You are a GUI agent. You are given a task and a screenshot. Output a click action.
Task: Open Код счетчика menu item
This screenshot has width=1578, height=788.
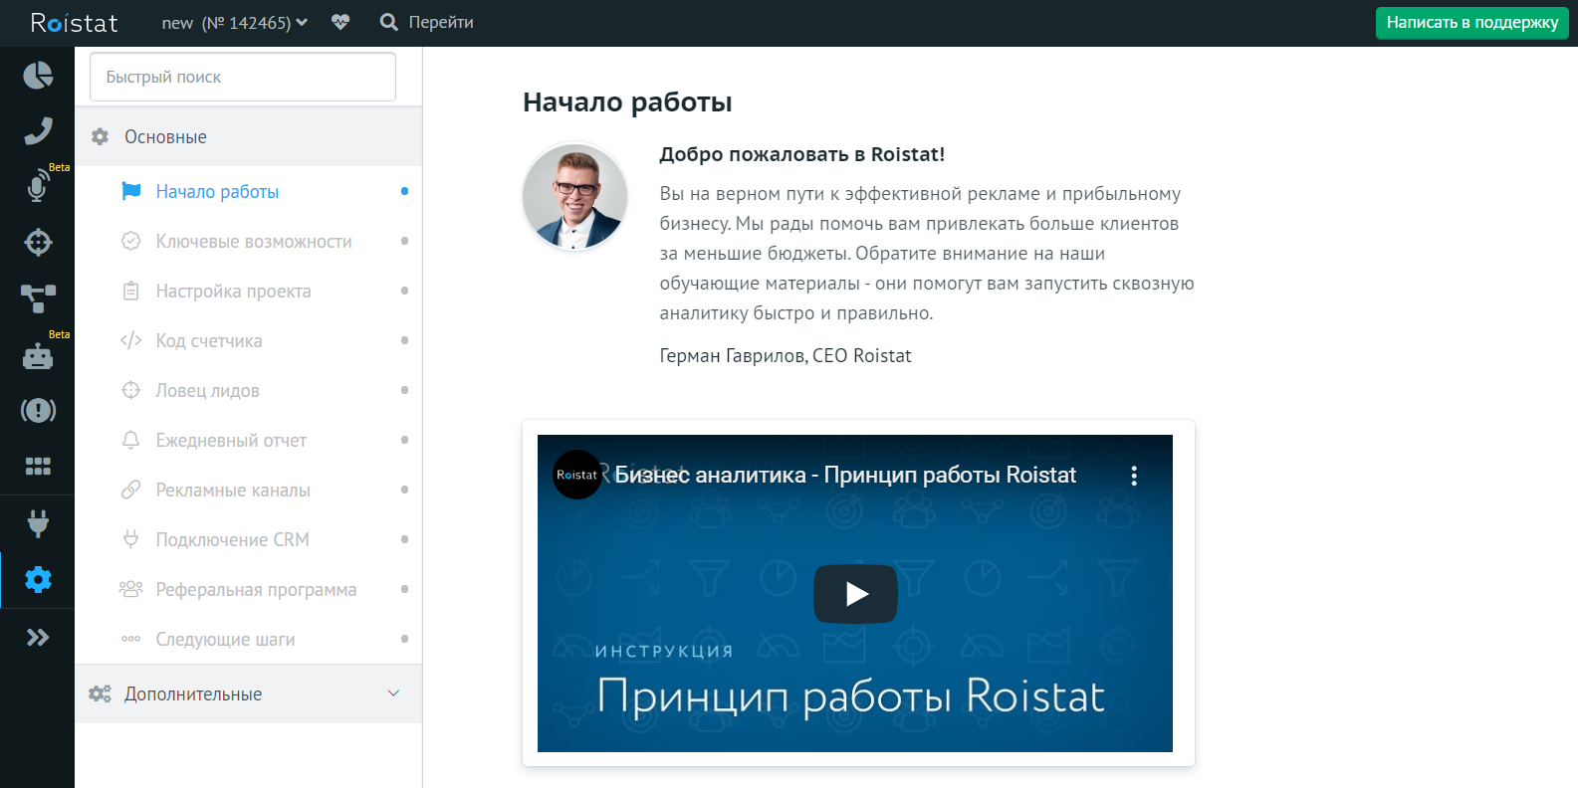coord(209,341)
